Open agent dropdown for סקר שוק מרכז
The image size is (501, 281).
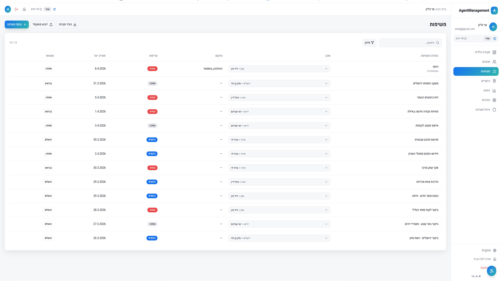tap(279, 168)
